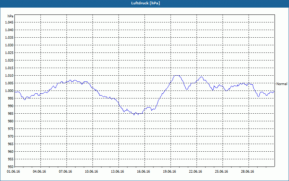Click the 13.06.16 date label
This screenshot has width=289, height=181.
[x=117, y=172]
